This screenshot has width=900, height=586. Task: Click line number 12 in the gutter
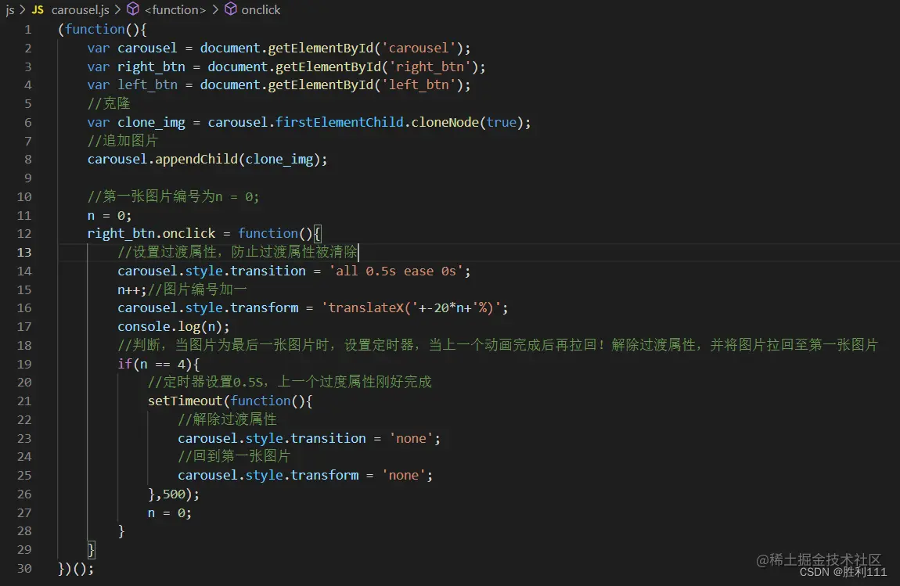tap(24, 234)
